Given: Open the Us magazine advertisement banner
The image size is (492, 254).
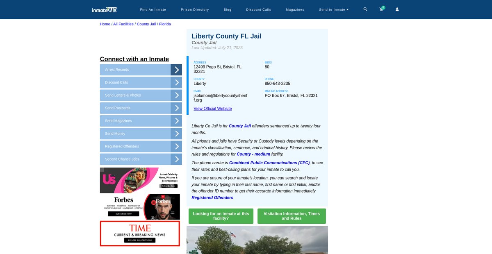Looking at the screenshot, I should 140,180.
